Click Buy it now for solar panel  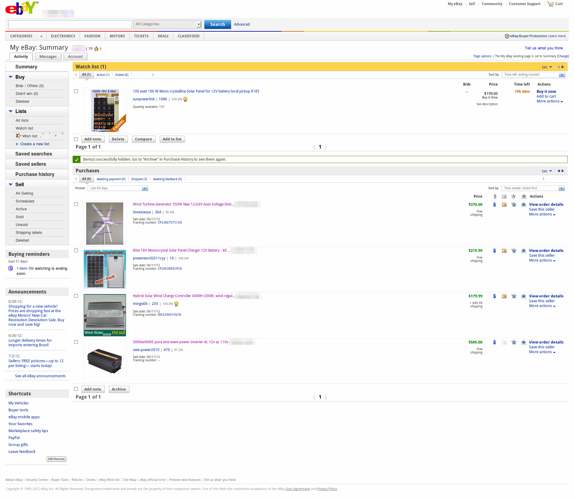[x=546, y=92]
